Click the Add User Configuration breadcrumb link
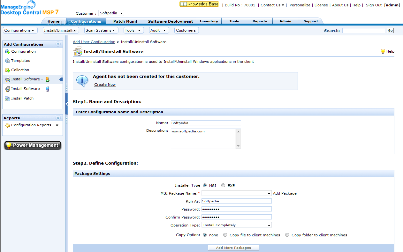The width and height of the screenshot is (403, 252). click(94, 42)
